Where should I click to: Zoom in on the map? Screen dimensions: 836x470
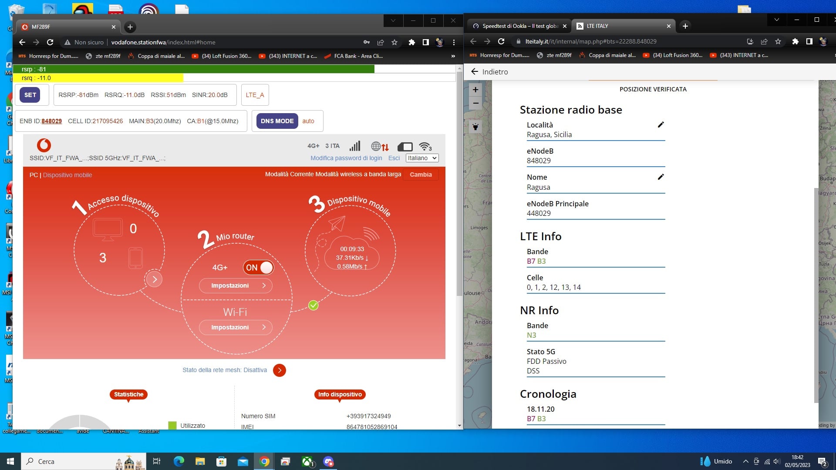click(x=475, y=90)
